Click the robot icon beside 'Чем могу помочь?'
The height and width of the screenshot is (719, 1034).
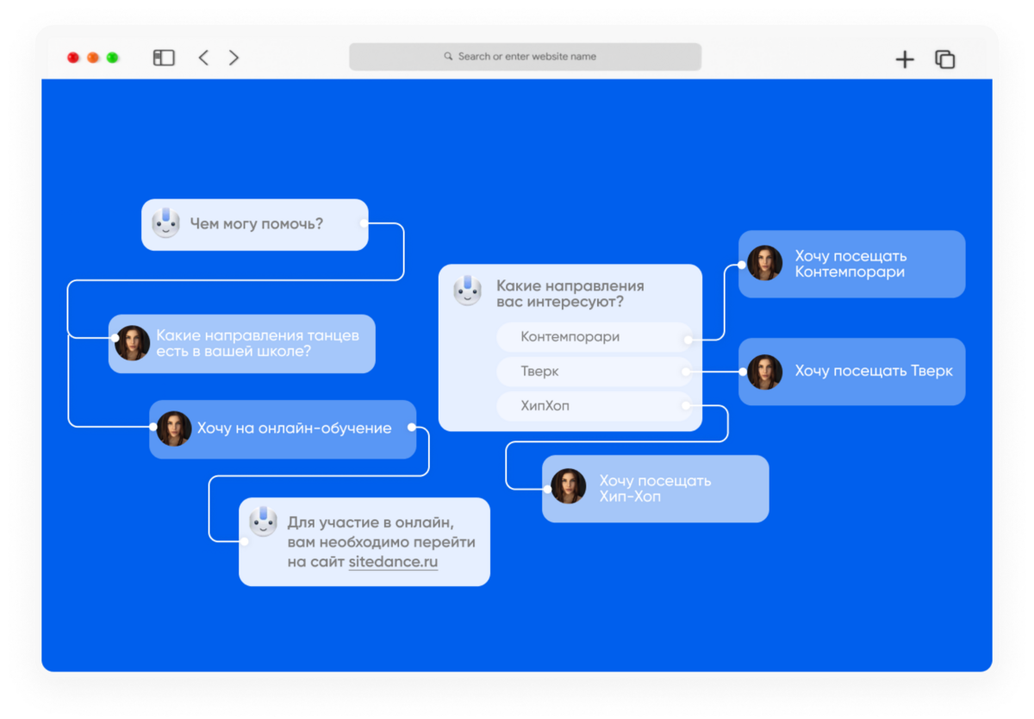coord(165,222)
